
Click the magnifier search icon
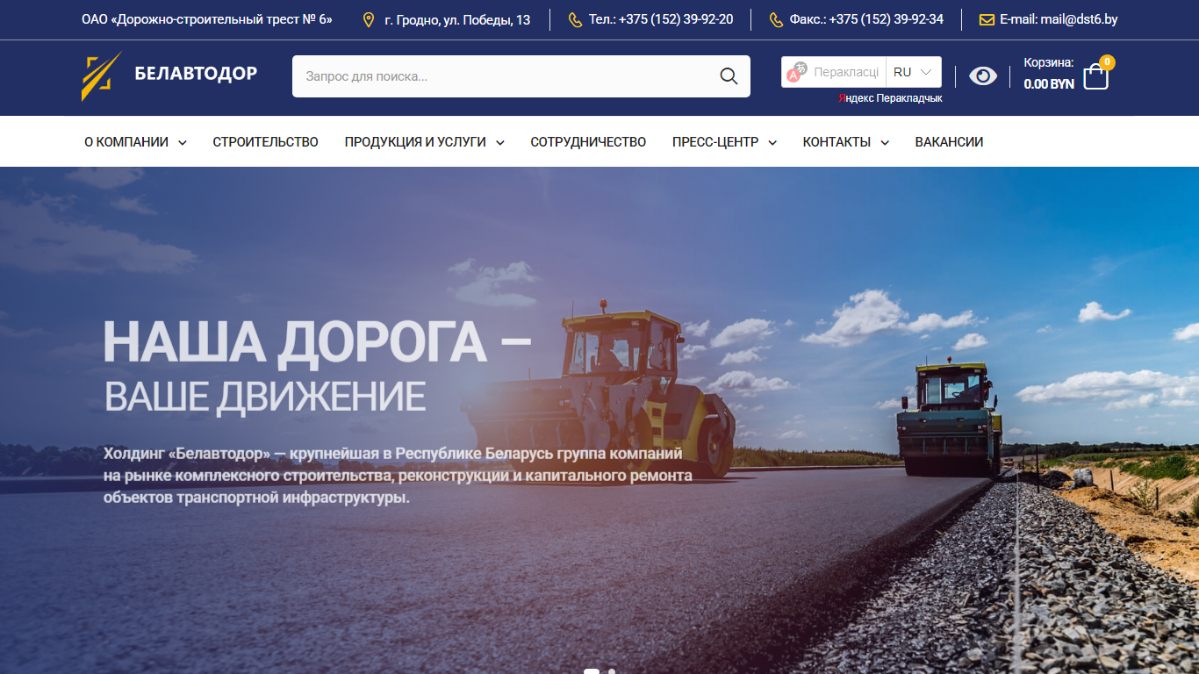(729, 76)
